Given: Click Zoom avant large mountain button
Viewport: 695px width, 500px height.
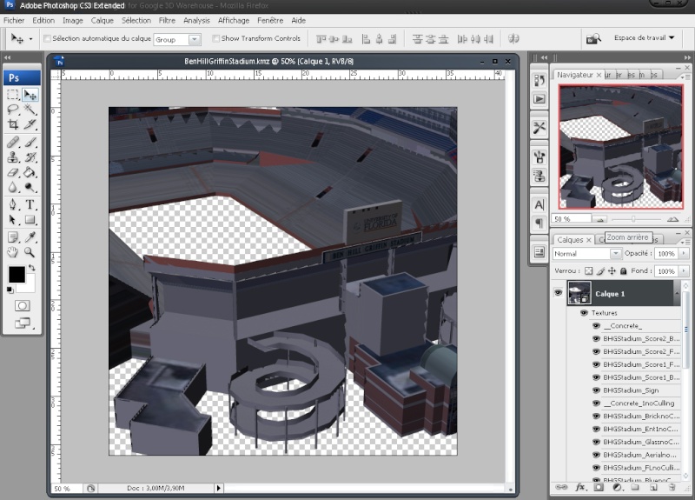Looking at the screenshot, I should pos(672,219).
